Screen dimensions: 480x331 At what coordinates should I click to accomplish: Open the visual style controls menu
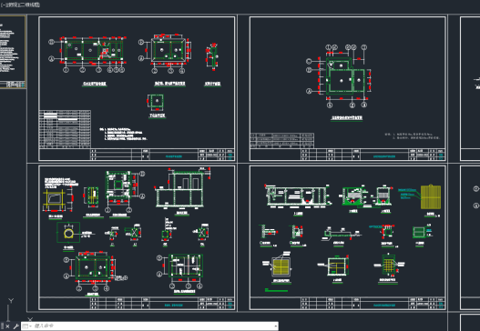[x=30, y=5]
